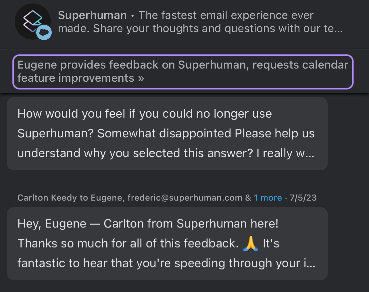The image size is (369, 292).
Task: Click the Salesforce cloud badge on avatar
Action: (44, 32)
